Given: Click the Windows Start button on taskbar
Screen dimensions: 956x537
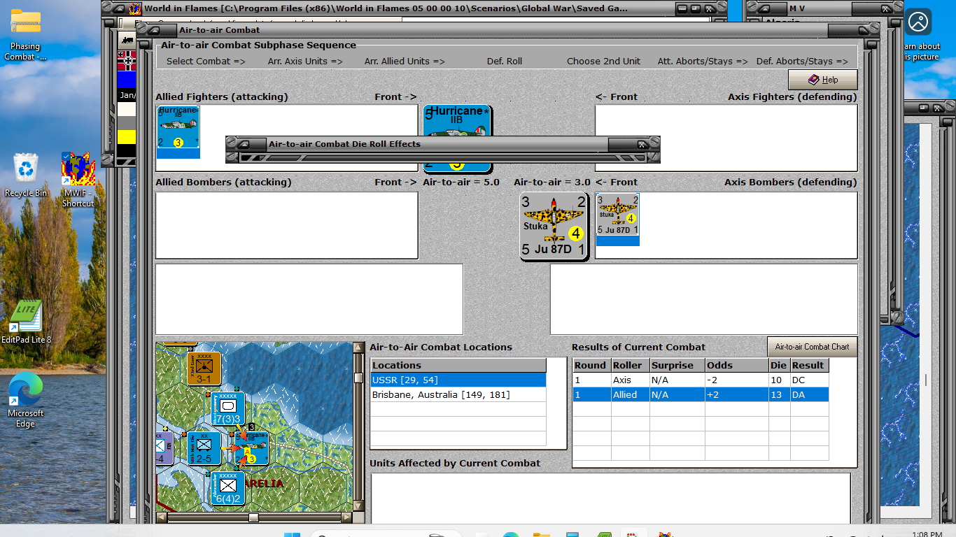Looking at the screenshot, I should [x=291, y=535].
